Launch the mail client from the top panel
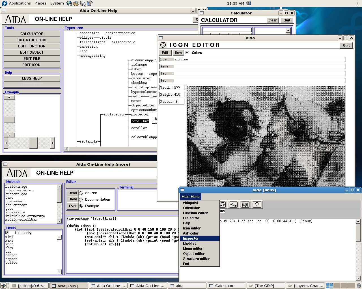The image size is (362, 289). click(76, 3)
